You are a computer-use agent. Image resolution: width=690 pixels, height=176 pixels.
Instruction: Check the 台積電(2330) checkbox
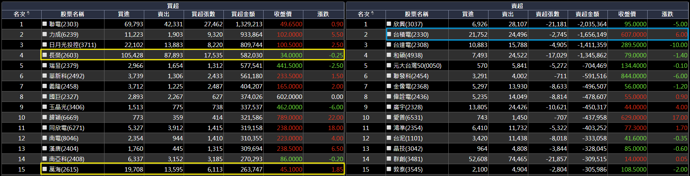coord(389,34)
